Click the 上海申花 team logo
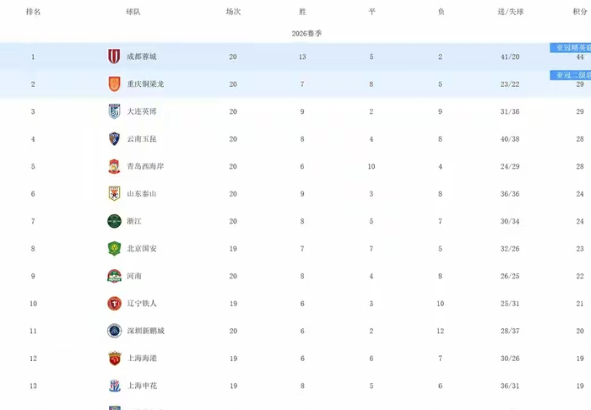This screenshot has height=410, width=591. 114,386
